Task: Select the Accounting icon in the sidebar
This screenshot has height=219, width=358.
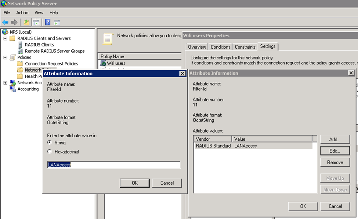Action: tap(12, 89)
